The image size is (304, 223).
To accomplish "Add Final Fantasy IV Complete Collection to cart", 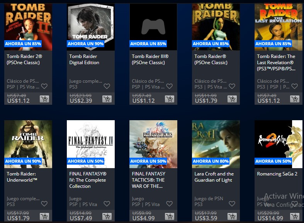I will (x=107, y=216).
